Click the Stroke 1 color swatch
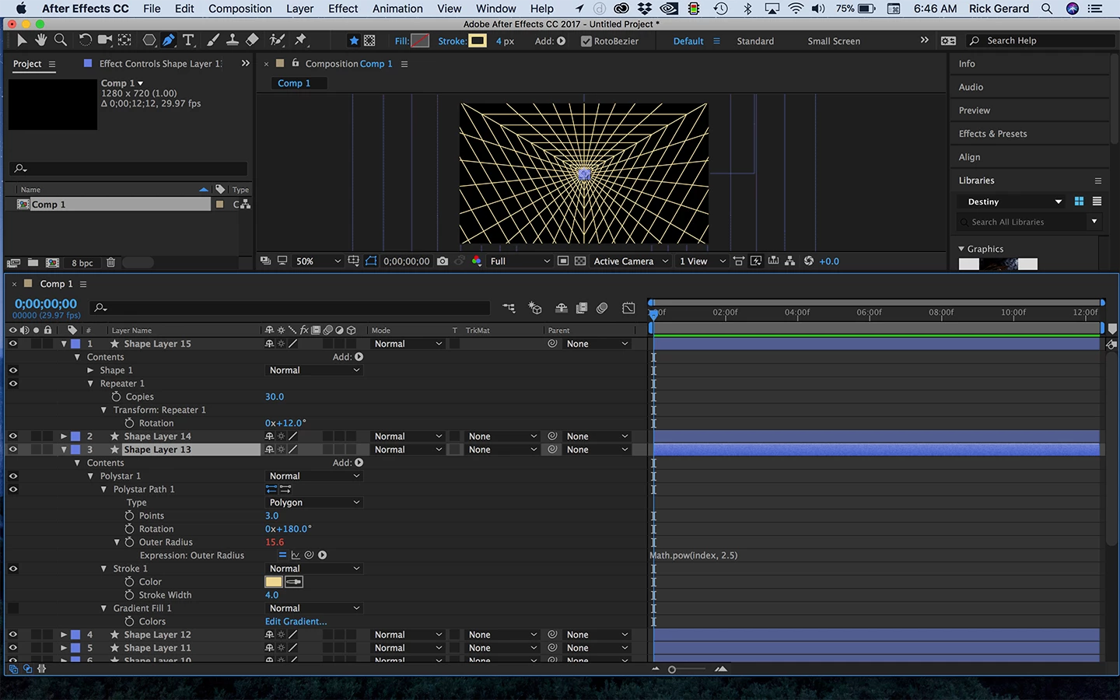Screen dimensions: 1120x700 pyautogui.click(x=274, y=582)
